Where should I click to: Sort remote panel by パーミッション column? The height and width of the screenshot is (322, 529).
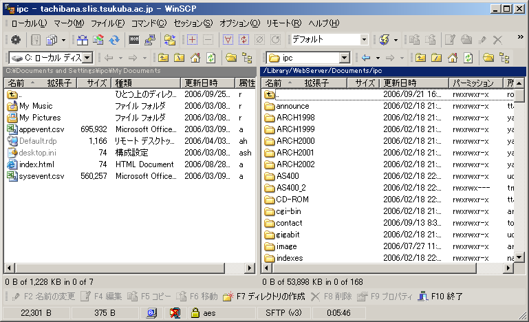[x=476, y=83]
